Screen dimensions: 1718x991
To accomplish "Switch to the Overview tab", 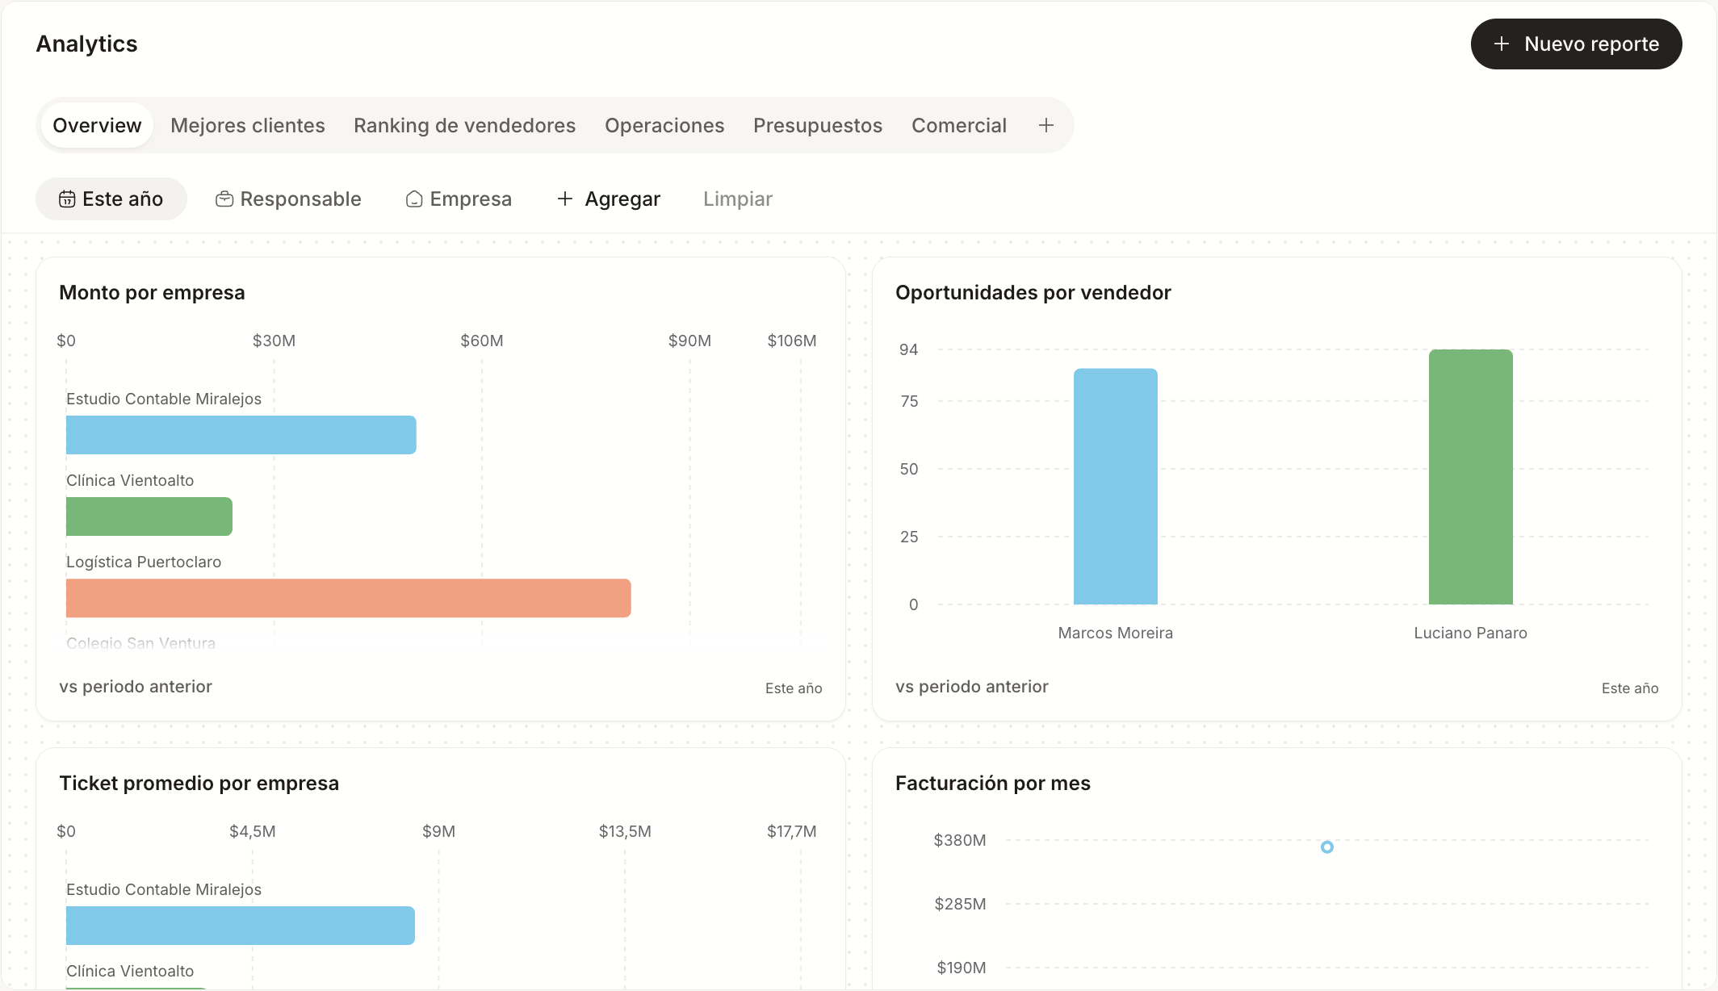I will coord(97,125).
